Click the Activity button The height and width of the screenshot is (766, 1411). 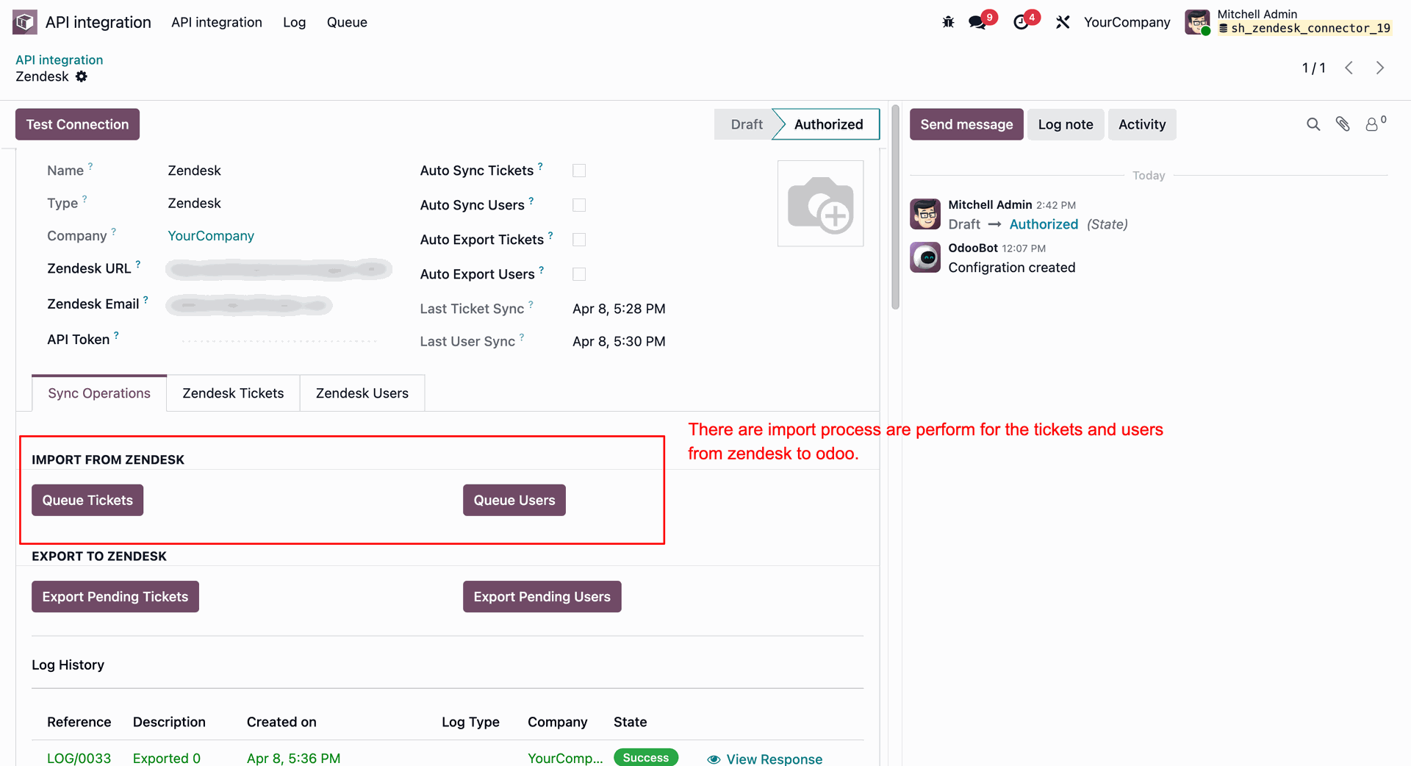1142,124
